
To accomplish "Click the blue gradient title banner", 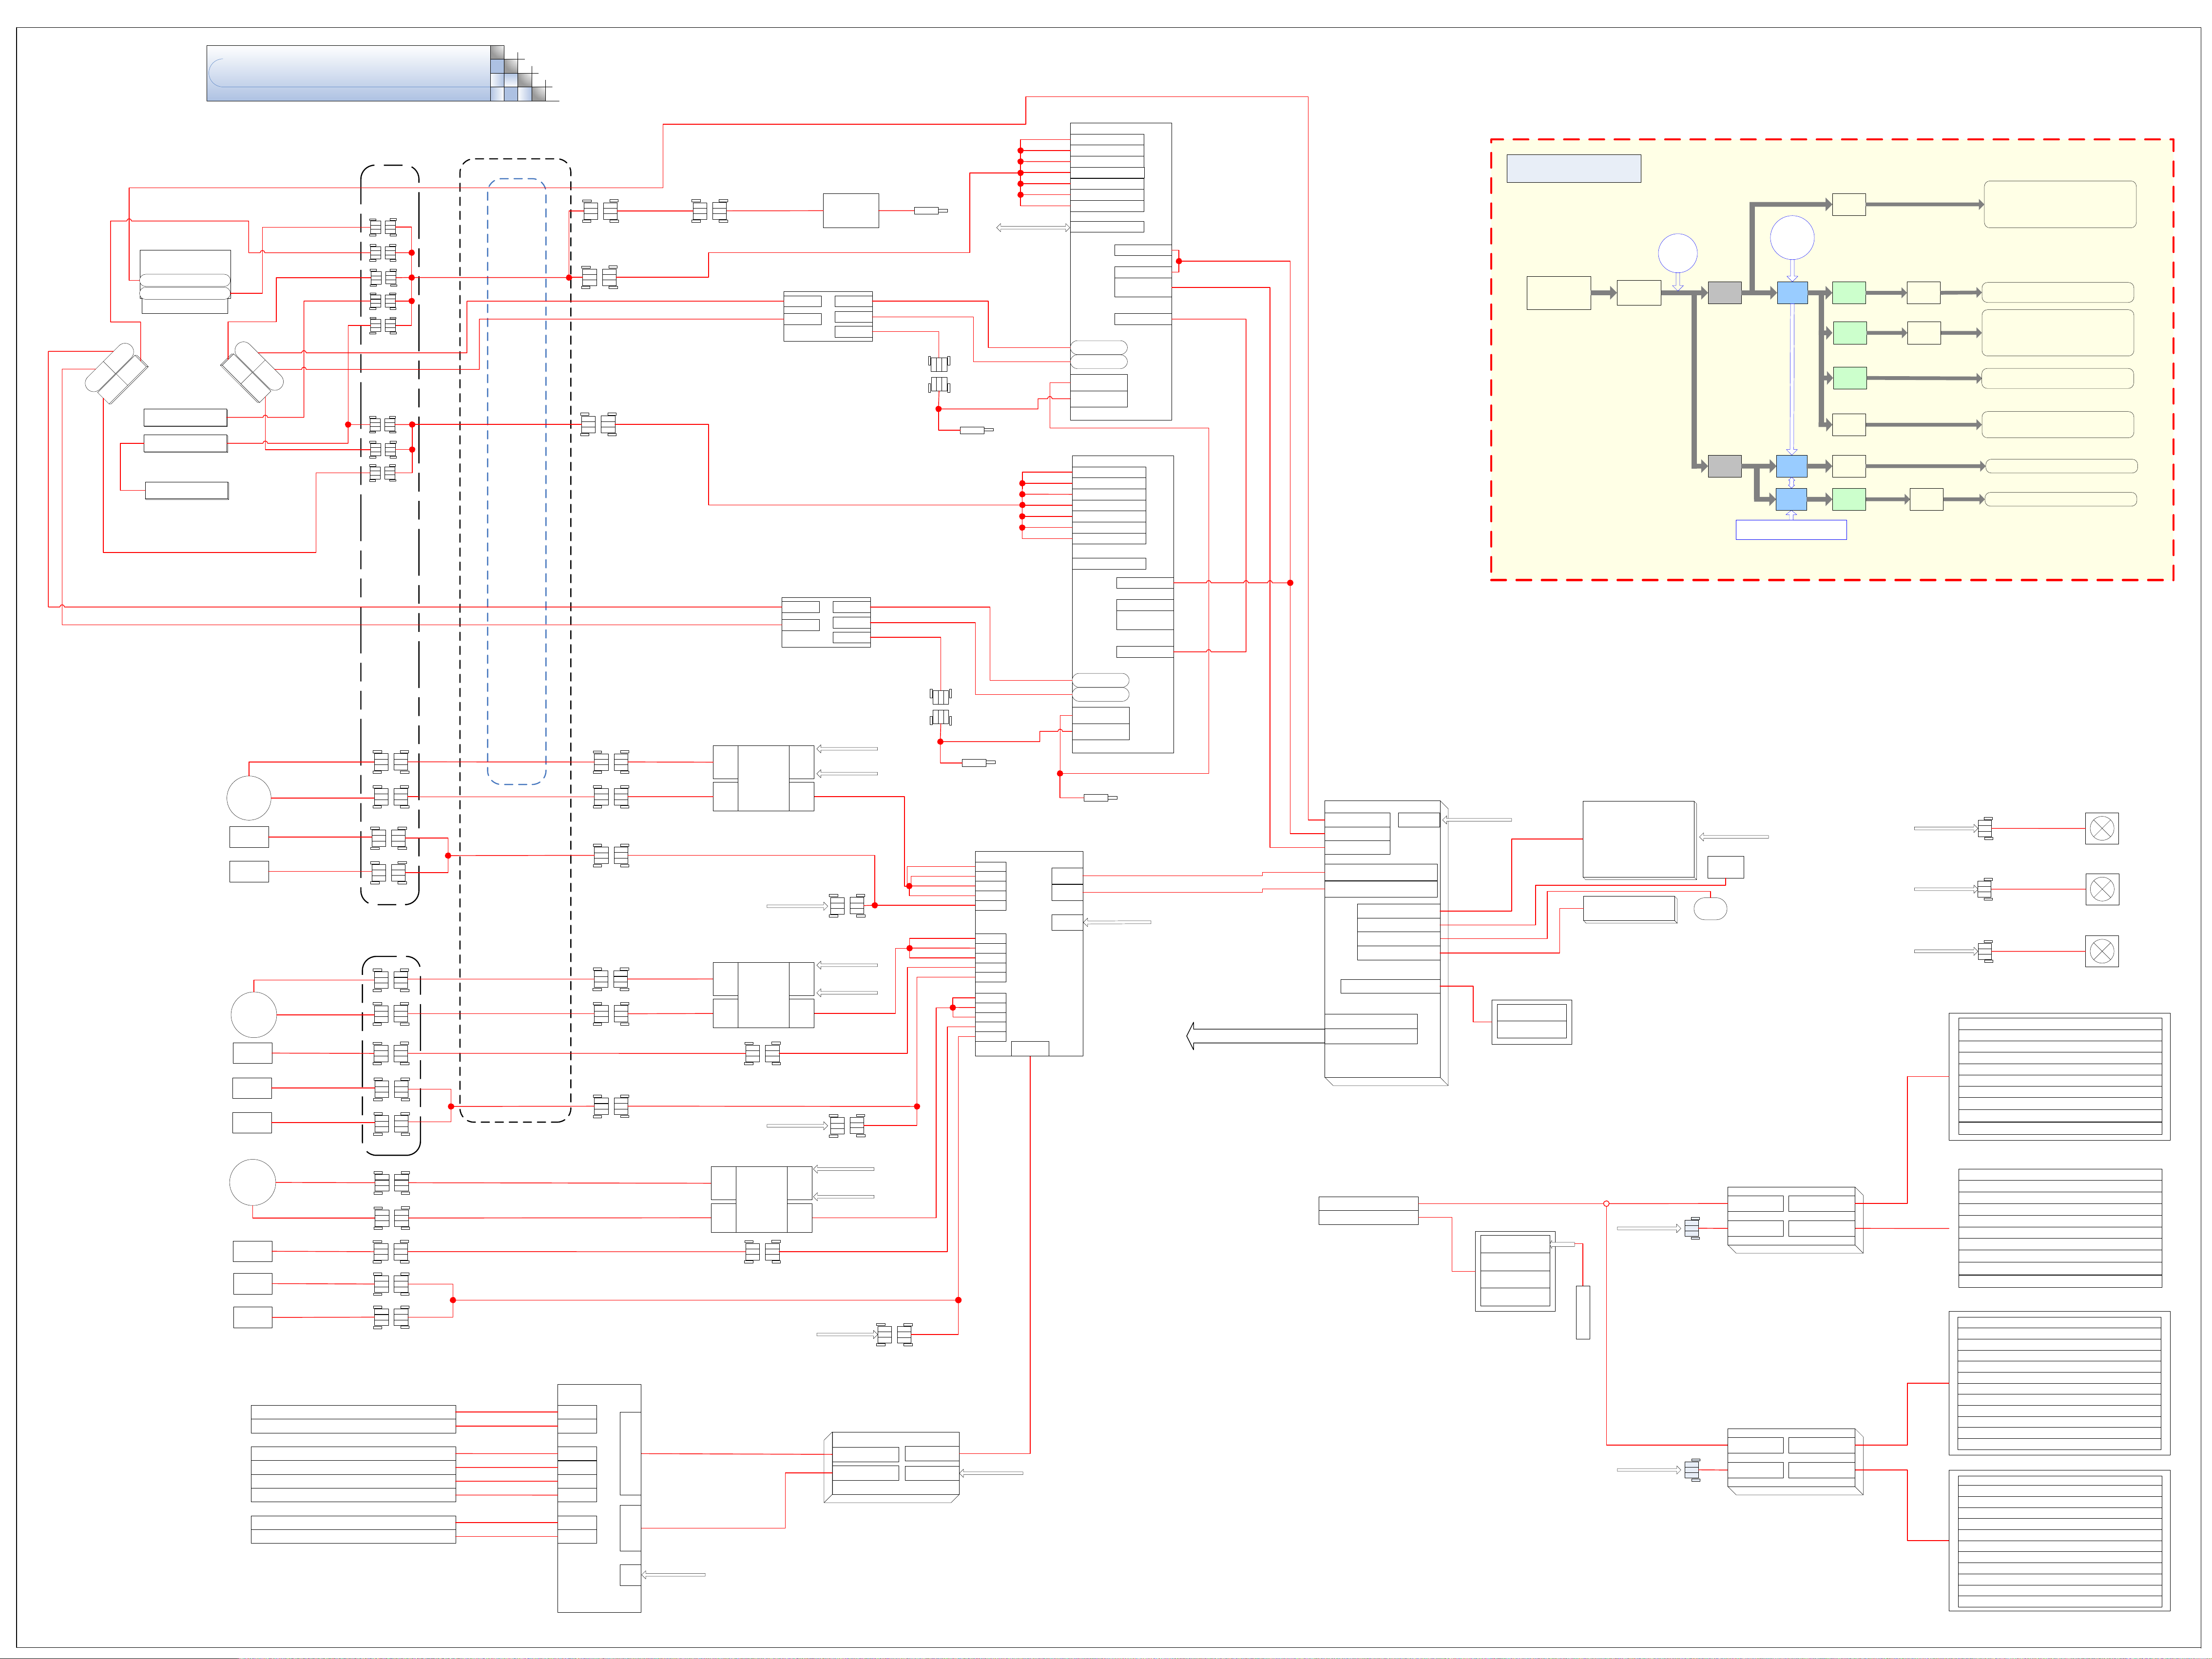I will (348, 73).
